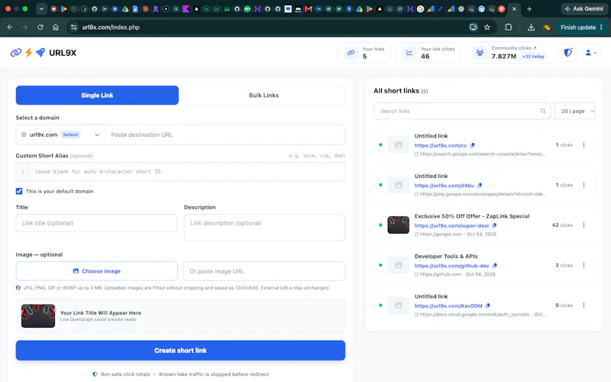Focus the Link description field

[x=264, y=228]
